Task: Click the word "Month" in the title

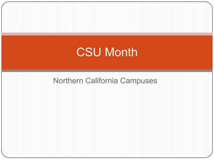Action: click(x=120, y=52)
